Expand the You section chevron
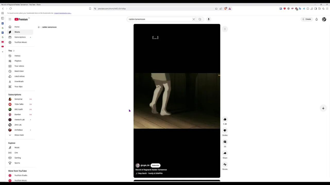 pyautogui.click(x=14, y=51)
